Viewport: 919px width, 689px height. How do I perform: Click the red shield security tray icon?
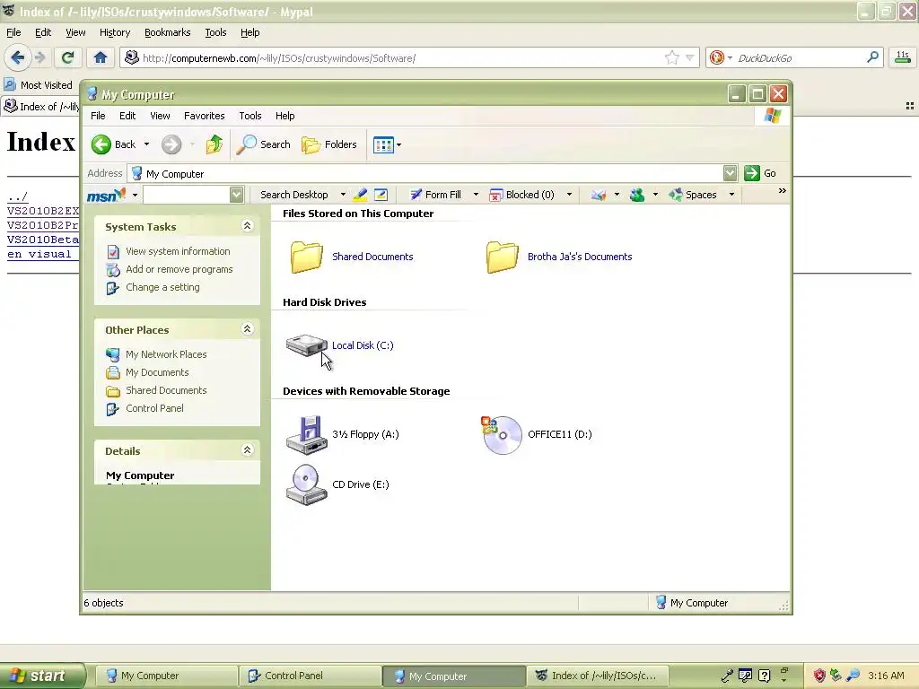tap(818, 676)
